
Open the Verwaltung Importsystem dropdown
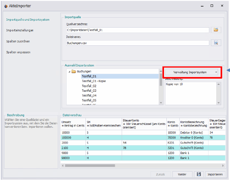(x=192, y=72)
